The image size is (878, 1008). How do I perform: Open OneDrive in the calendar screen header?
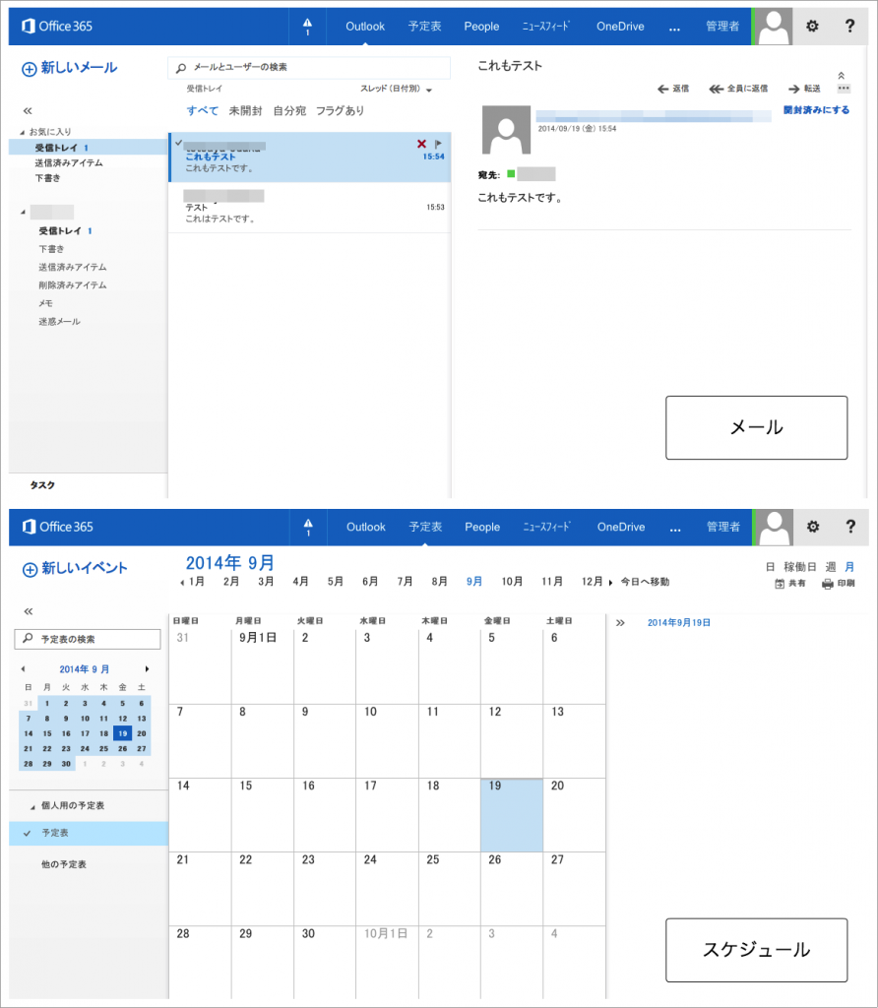[621, 528]
